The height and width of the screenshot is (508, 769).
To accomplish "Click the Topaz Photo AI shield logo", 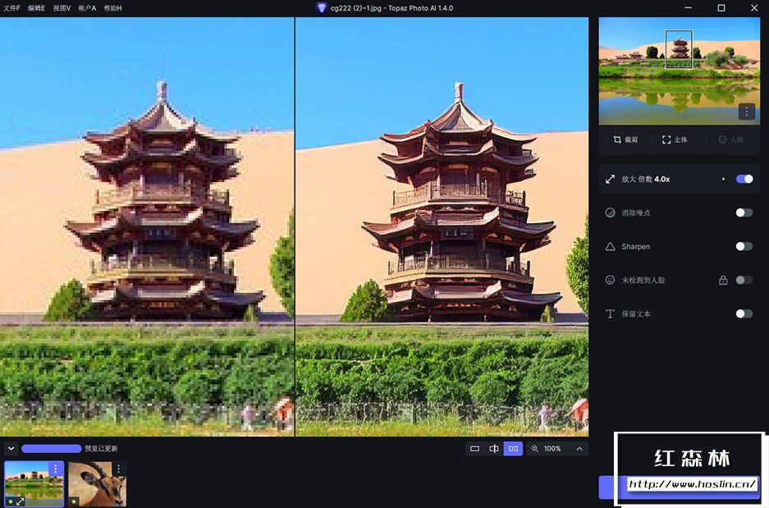I will 321,8.
